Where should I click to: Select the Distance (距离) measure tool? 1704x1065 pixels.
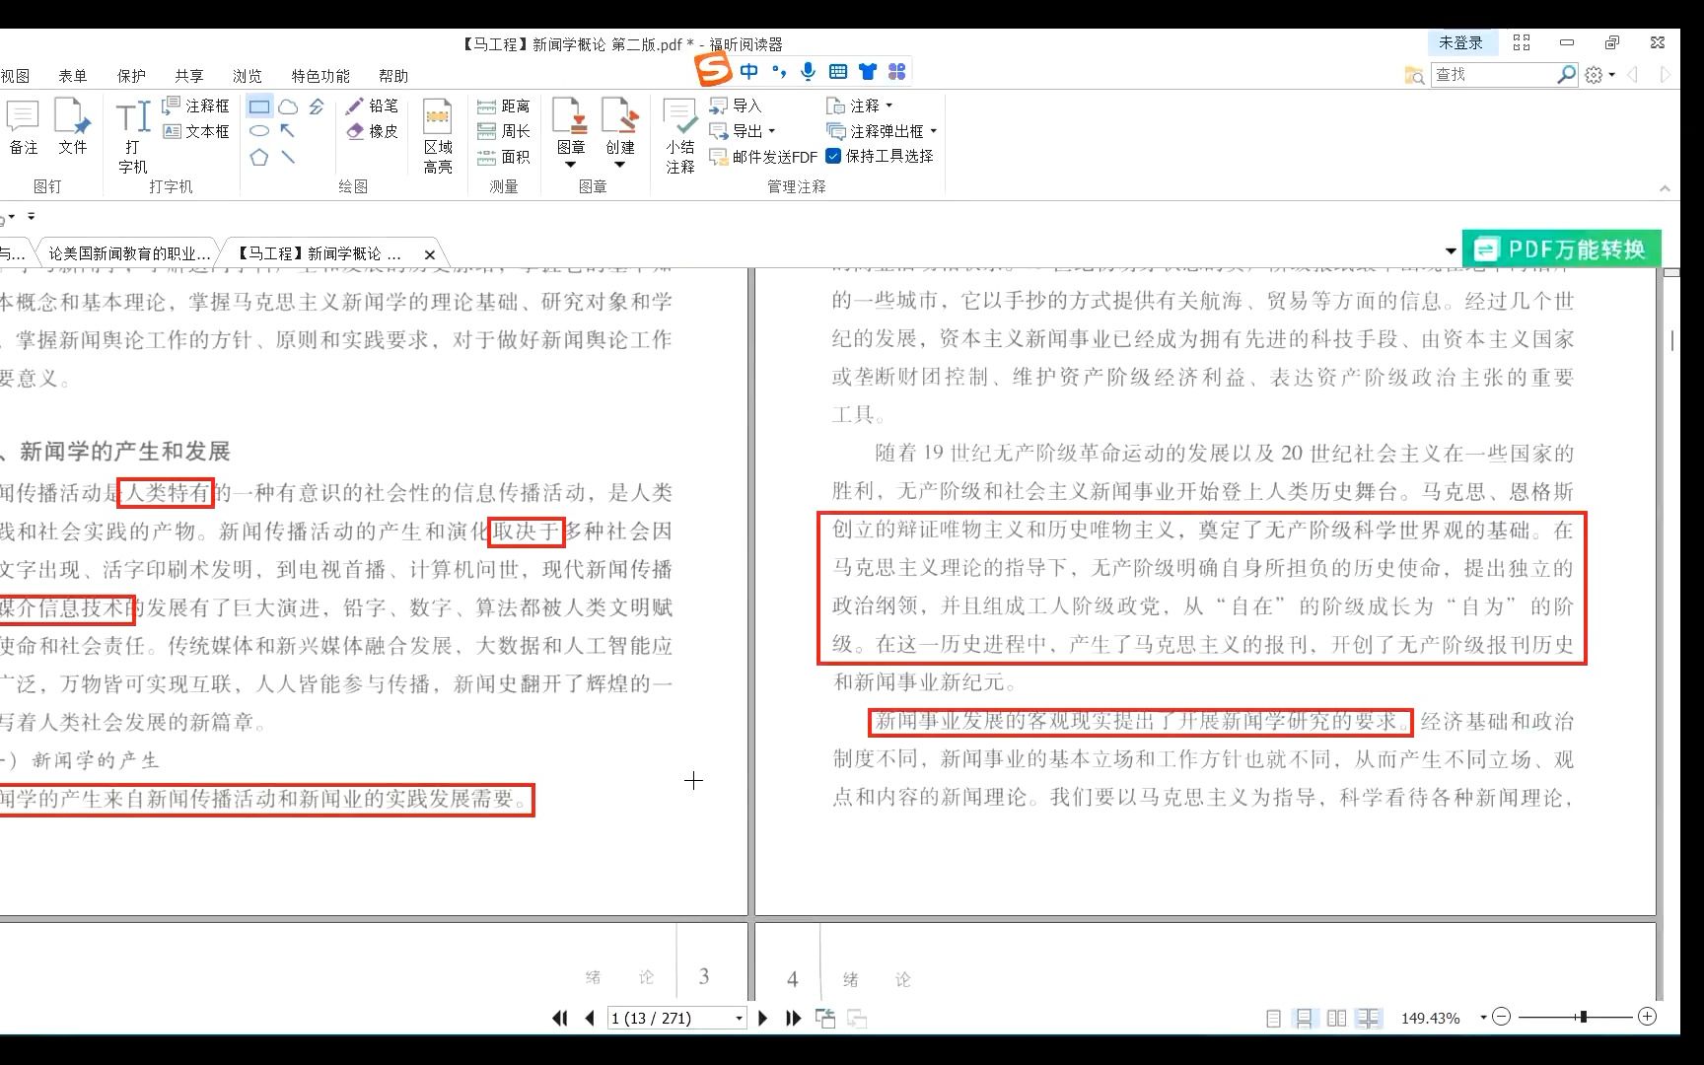point(503,106)
